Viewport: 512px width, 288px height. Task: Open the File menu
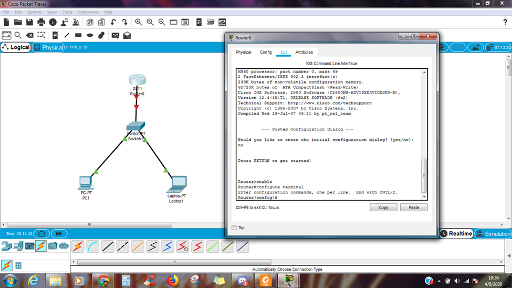tap(6, 12)
